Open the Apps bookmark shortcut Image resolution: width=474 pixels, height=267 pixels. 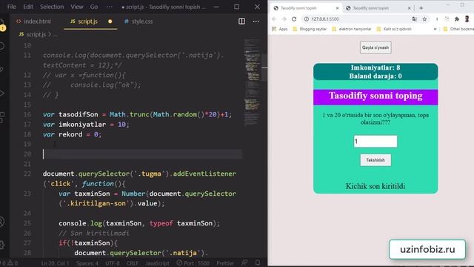(x=280, y=29)
